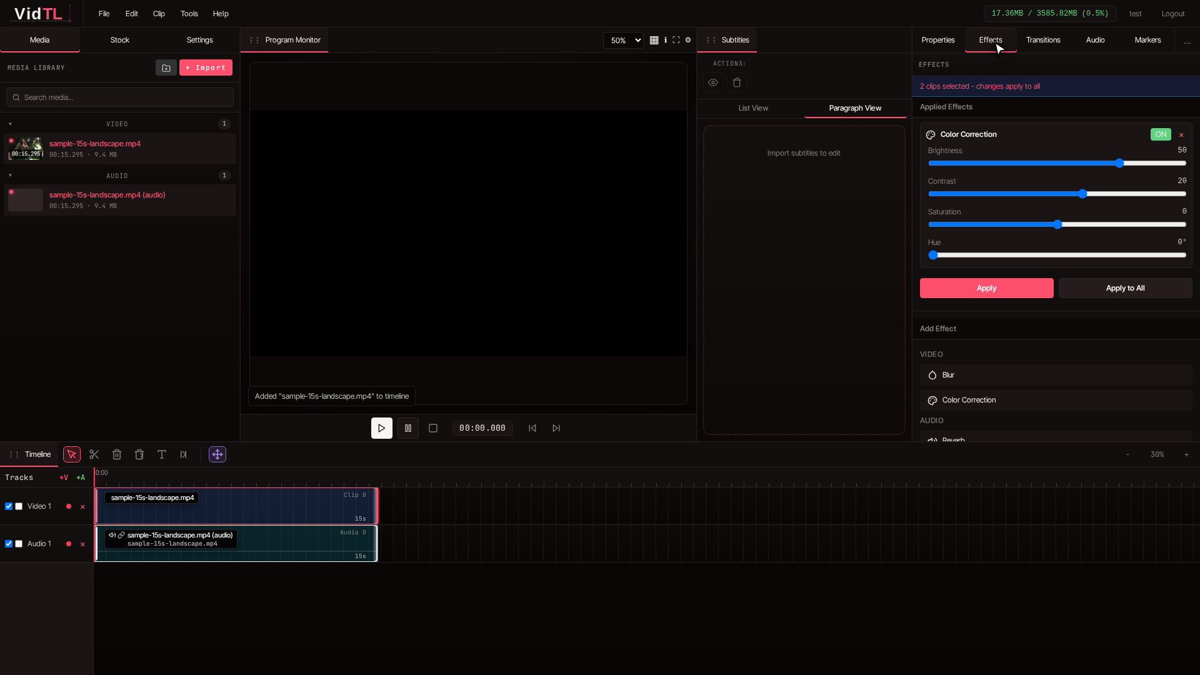Open Program Monitor settings gear

(688, 40)
